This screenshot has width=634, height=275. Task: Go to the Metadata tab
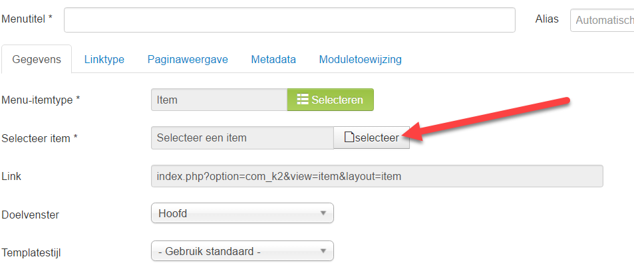point(273,59)
